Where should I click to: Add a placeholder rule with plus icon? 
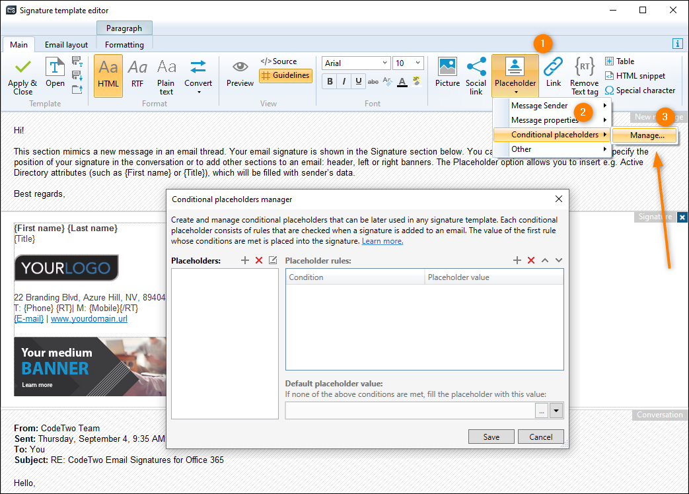click(x=517, y=260)
